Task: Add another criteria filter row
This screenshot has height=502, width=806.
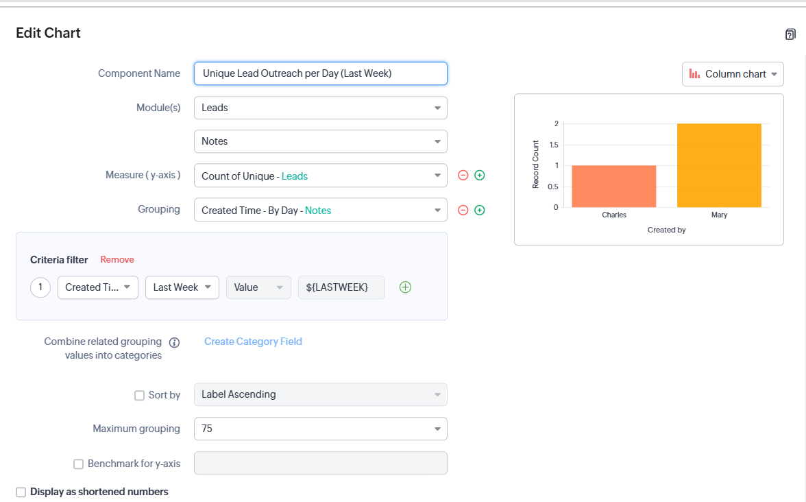Action: point(405,287)
